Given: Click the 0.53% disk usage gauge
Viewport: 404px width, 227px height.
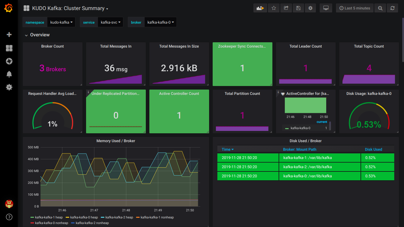Looking at the screenshot, I should coord(369,116).
